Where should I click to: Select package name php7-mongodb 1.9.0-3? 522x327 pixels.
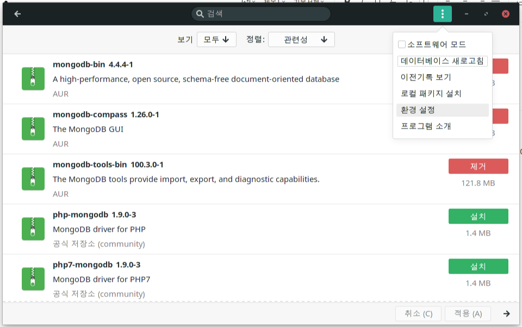coord(97,265)
